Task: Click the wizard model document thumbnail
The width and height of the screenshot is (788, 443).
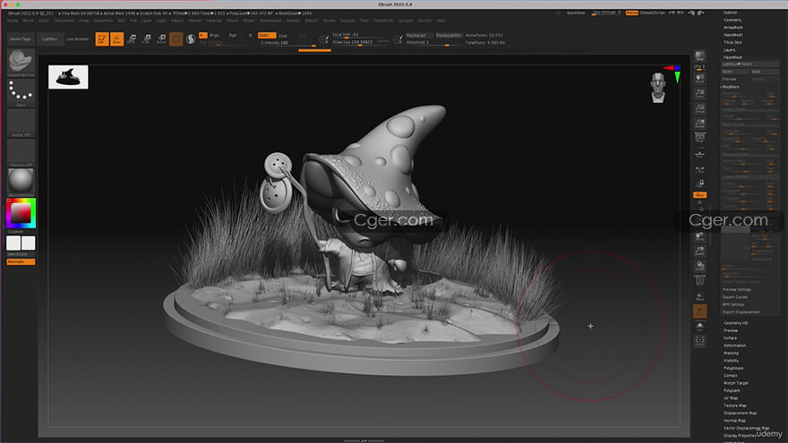Action: coord(68,77)
